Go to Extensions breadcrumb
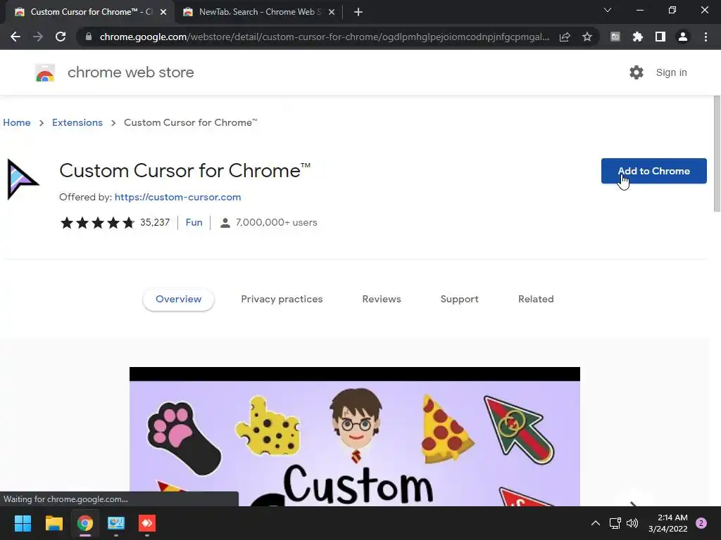The image size is (721, 540). (x=77, y=122)
